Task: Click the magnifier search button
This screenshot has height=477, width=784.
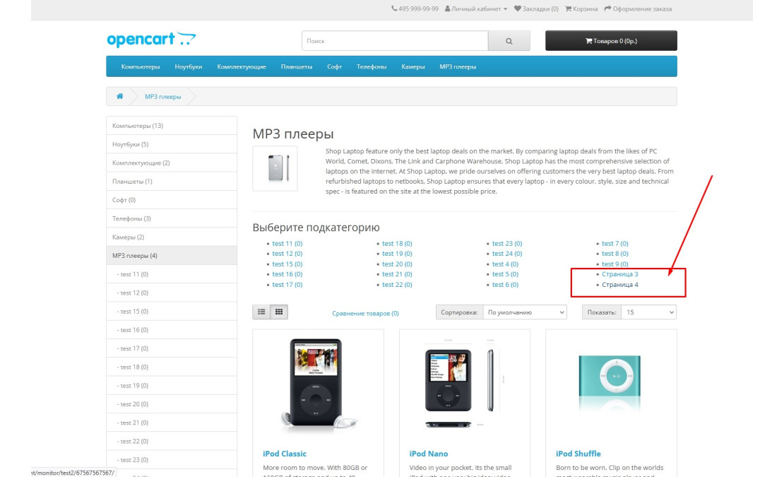Action: [509, 41]
